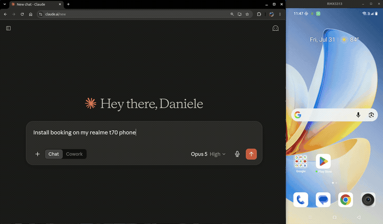This screenshot has width=383, height=224.
Task: Open the browser home page
Action: point(30,14)
